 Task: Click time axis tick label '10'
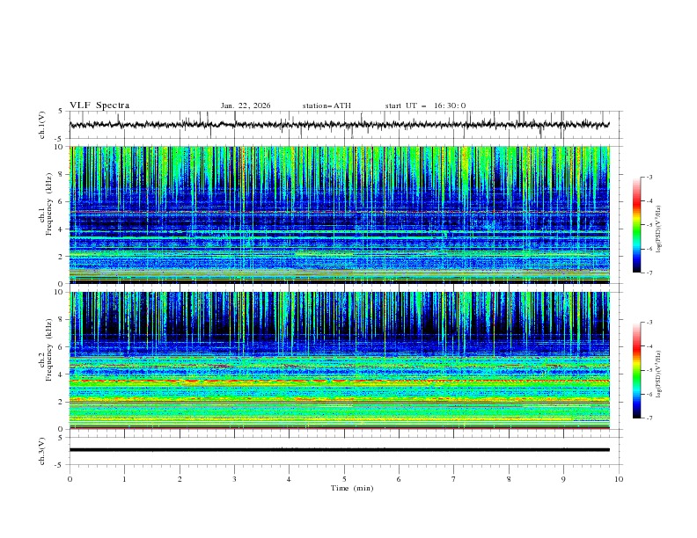pyautogui.click(x=619, y=479)
